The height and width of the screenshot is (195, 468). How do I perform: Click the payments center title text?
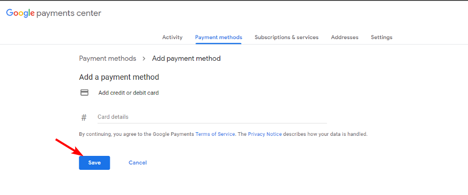69,13
